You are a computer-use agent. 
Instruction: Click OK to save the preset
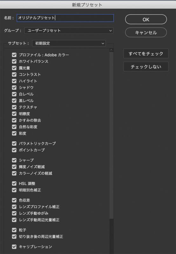point(146,19)
